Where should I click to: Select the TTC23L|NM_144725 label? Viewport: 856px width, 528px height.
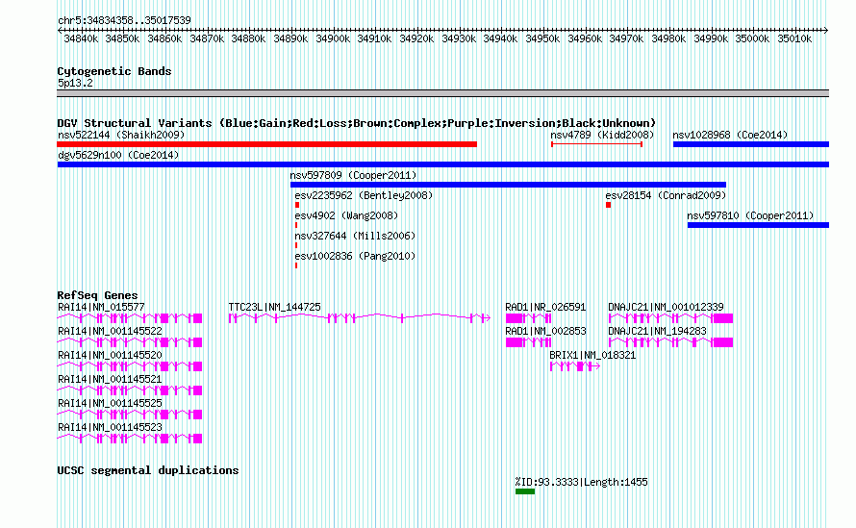coord(275,308)
